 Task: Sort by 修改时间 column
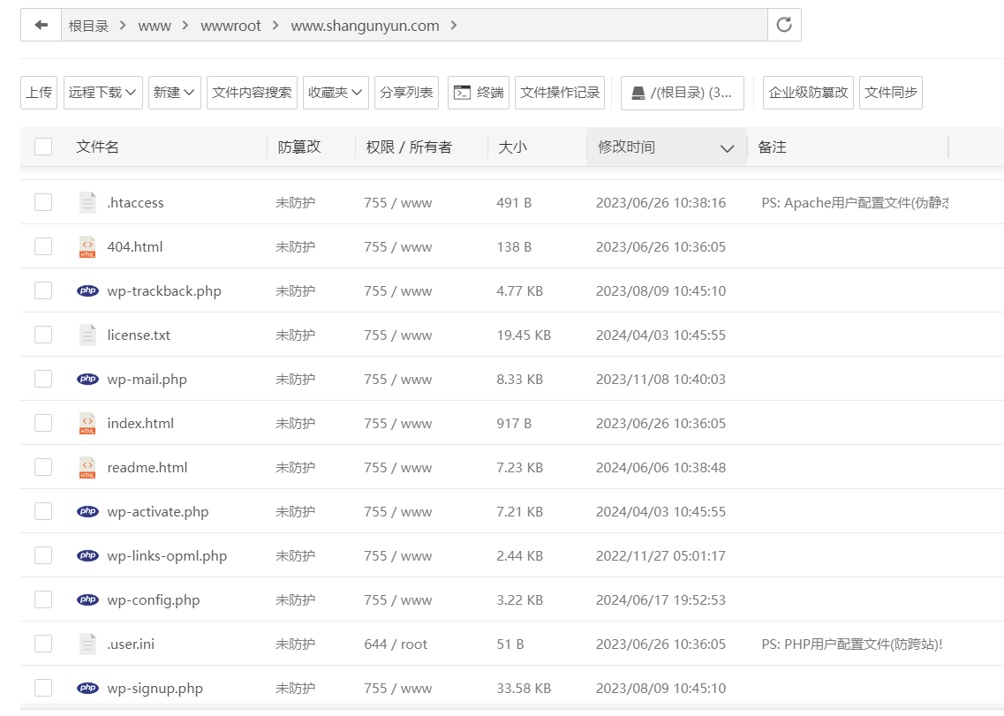667,147
